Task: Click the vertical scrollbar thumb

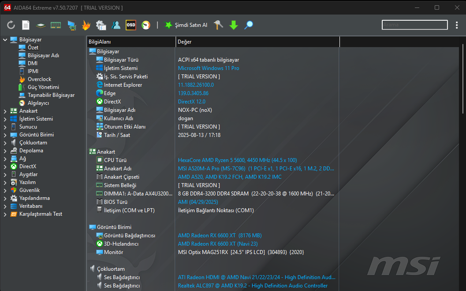Action: coord(463,79)
